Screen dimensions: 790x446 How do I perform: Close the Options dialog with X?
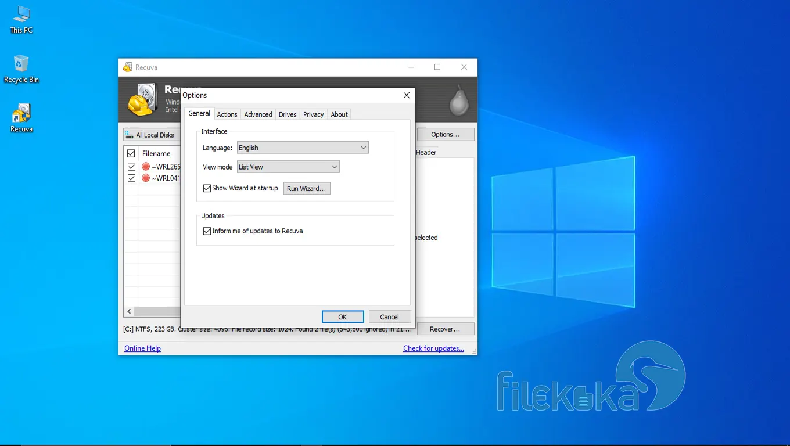tap(407, 95)
